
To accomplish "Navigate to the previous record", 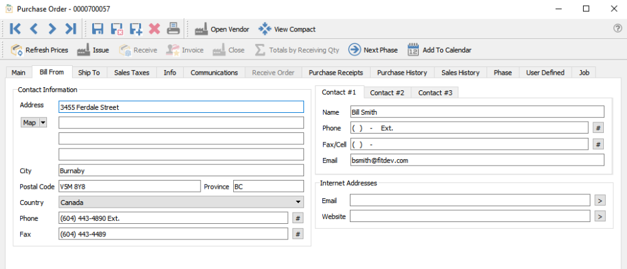I will click(x=34, y=29).
